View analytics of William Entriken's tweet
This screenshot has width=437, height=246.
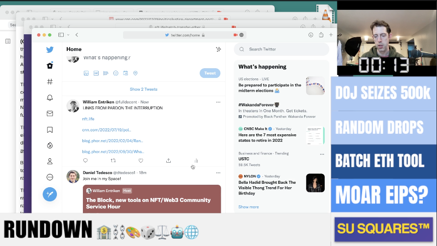click(x=196, y=160)
